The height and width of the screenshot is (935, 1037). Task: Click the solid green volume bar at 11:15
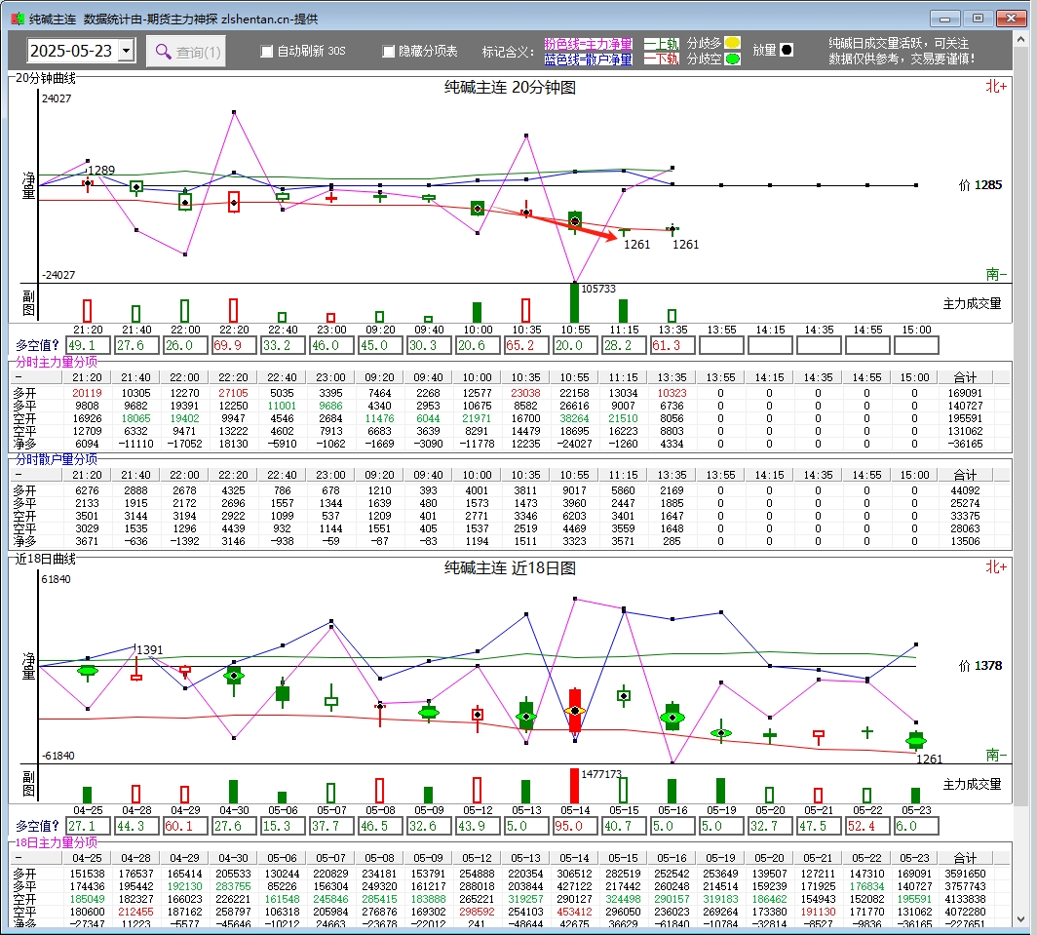pyautogui.click(x=623, y=311)
